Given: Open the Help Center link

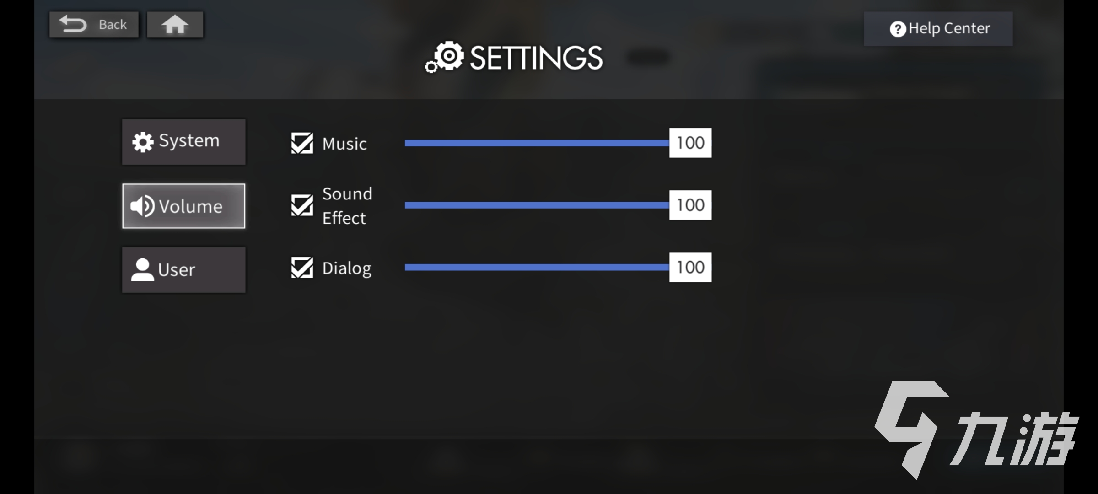Looking at the screenshot, I should pos(938,29).
